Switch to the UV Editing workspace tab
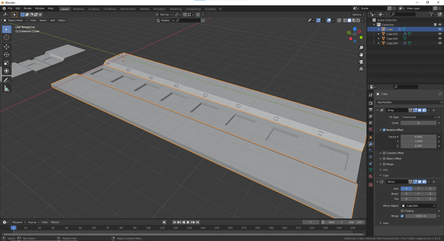 coord(110,9)
